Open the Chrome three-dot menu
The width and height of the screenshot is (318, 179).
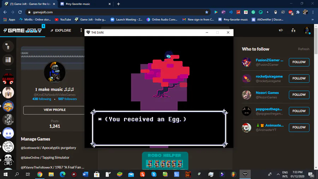(x=313, y=12)
